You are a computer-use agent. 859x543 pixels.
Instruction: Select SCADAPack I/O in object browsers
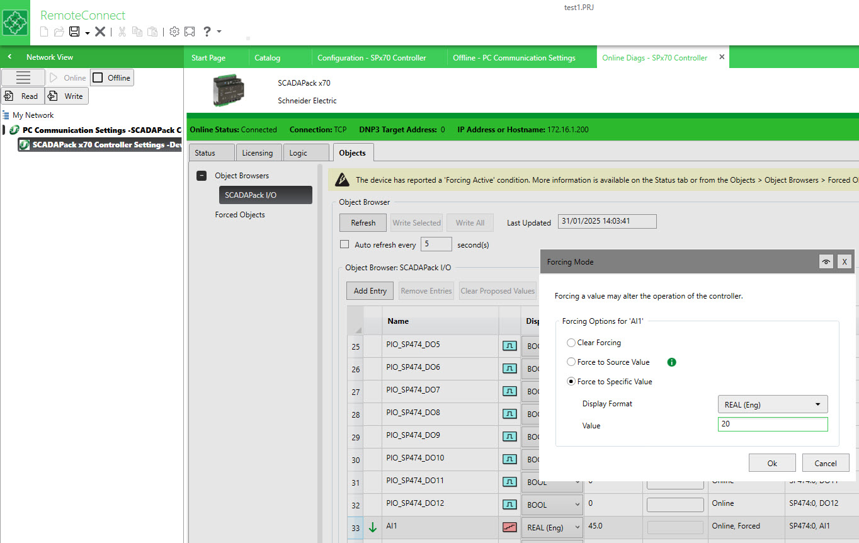(x=265, y=195)
